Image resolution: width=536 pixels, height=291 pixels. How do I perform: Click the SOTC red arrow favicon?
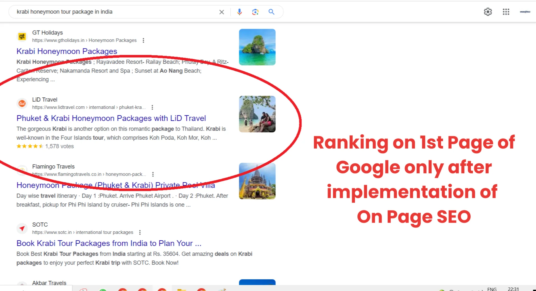(x=22, y=228)
